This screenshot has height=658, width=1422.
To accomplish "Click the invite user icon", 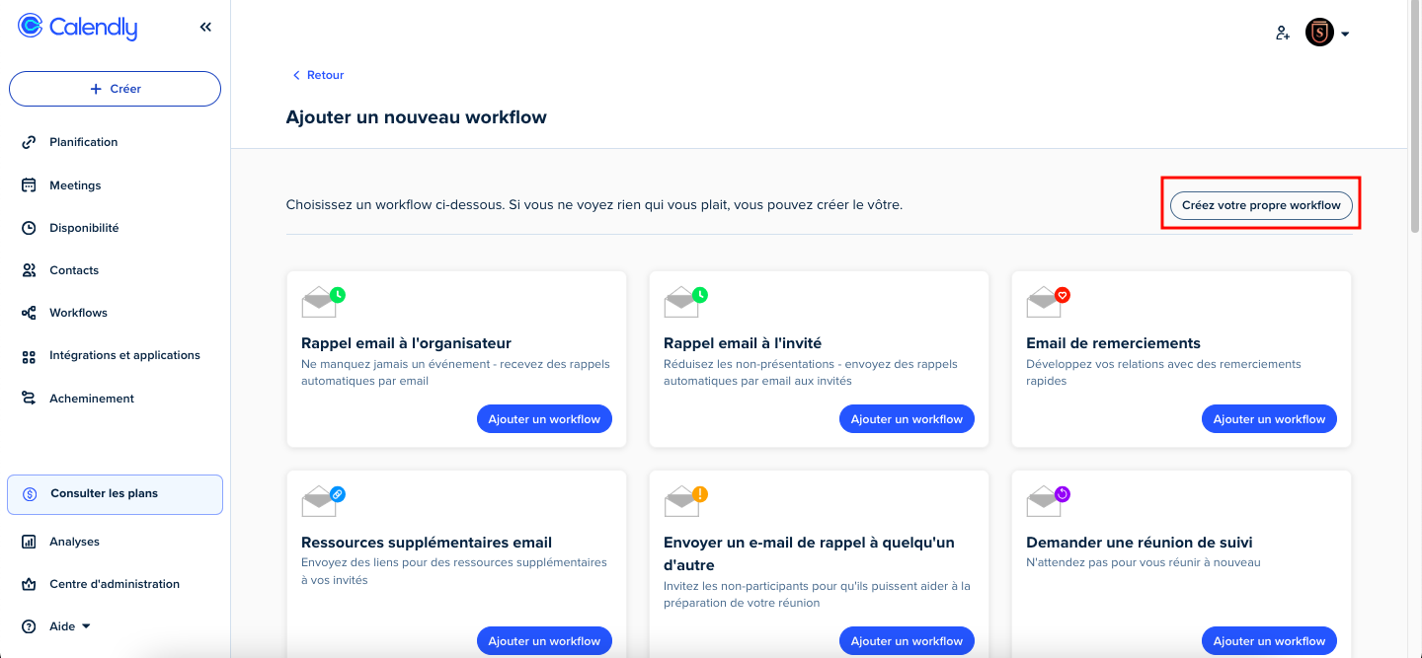I will (x=1283, y=33).
